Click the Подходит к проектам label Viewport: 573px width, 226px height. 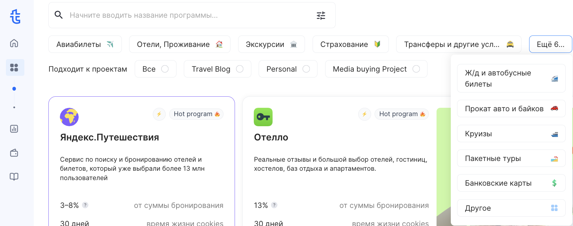coord(88,69)
